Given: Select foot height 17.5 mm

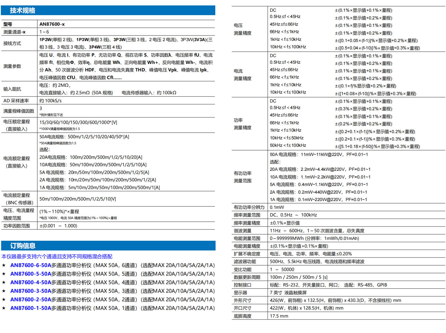Looking at the screenshot, I should point(279,316).
